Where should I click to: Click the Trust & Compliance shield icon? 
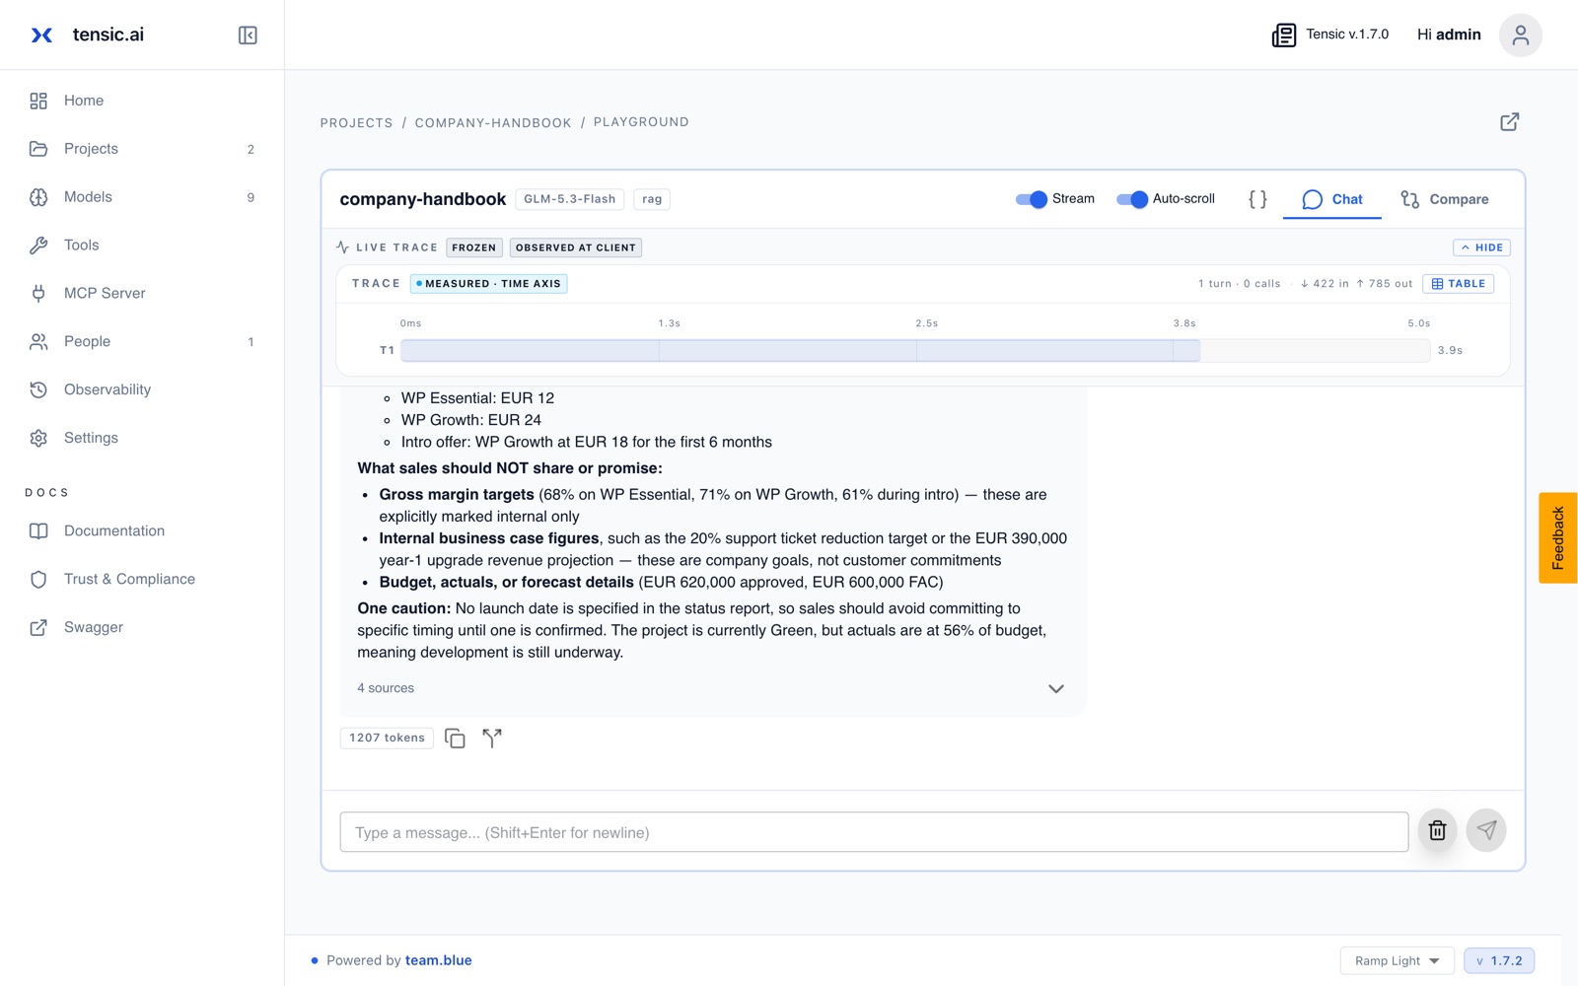[38, 579]
